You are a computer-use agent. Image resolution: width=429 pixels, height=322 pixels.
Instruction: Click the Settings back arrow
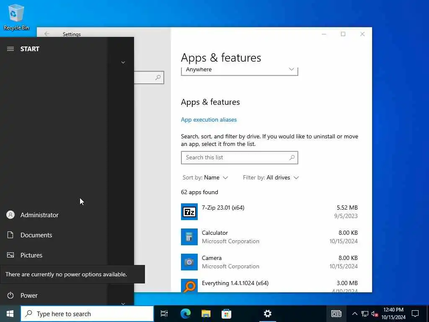coord(47,34)
